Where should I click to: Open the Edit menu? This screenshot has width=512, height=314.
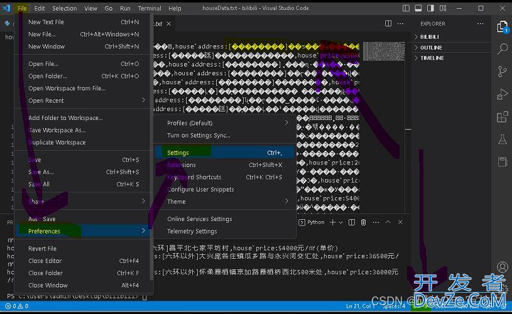coord(40,8)
